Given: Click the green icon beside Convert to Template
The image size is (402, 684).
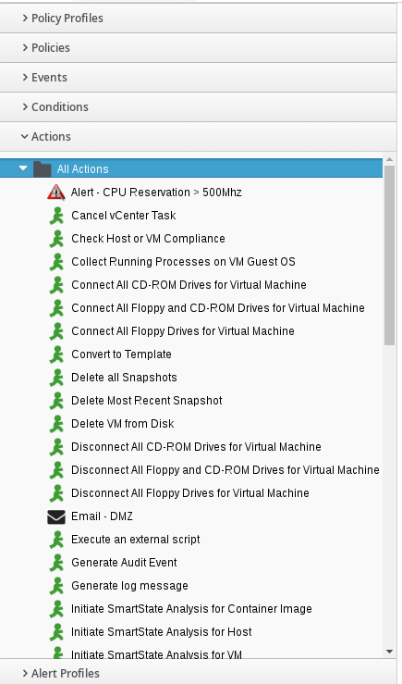Looking at the screenshot, I should (x=56, y=354).
